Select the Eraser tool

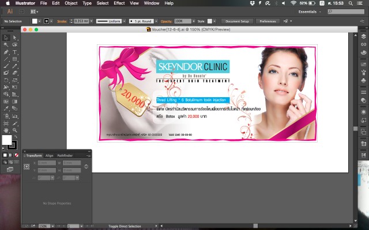(x=15, y=73)
